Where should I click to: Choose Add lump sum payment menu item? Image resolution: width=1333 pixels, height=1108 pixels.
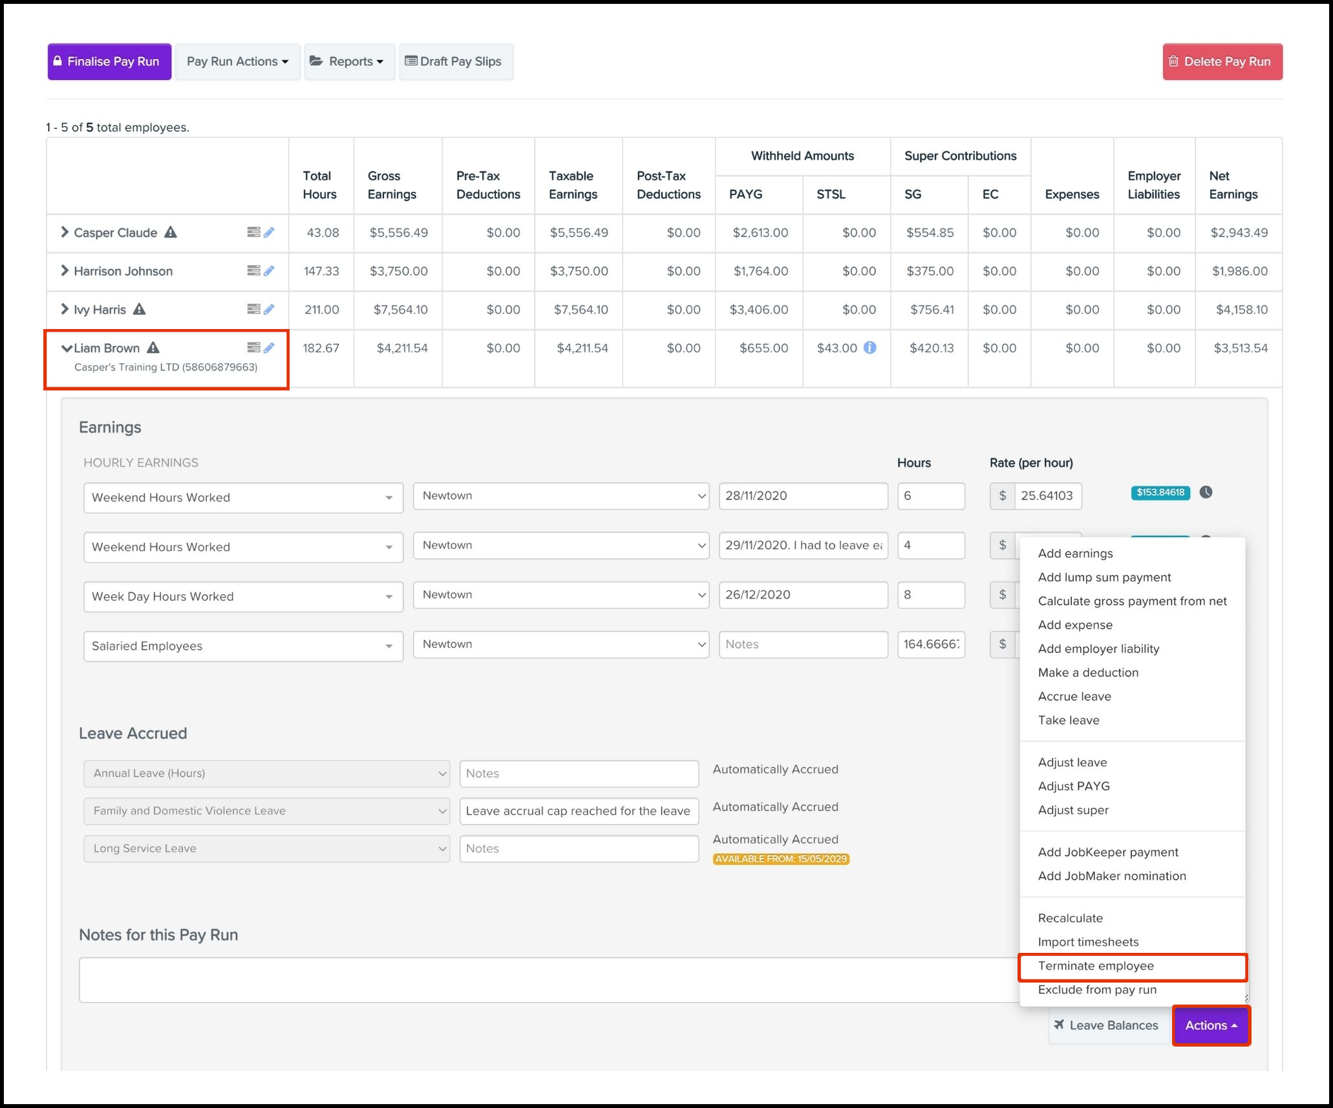click(x=1104, y=577)
